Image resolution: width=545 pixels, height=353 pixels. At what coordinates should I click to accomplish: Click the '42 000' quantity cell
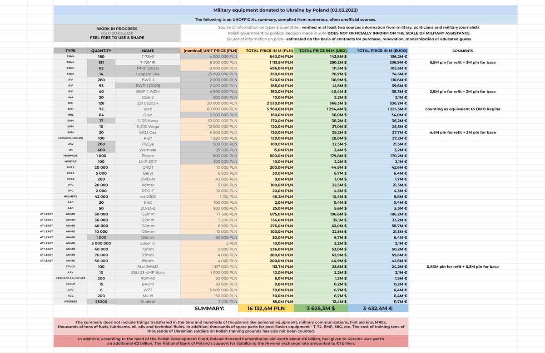point(101,196)
